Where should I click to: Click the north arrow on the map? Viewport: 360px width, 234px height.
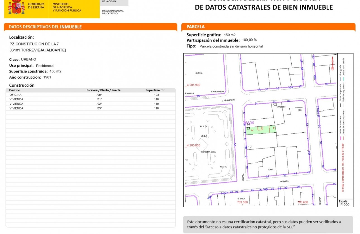click(332, 64)
